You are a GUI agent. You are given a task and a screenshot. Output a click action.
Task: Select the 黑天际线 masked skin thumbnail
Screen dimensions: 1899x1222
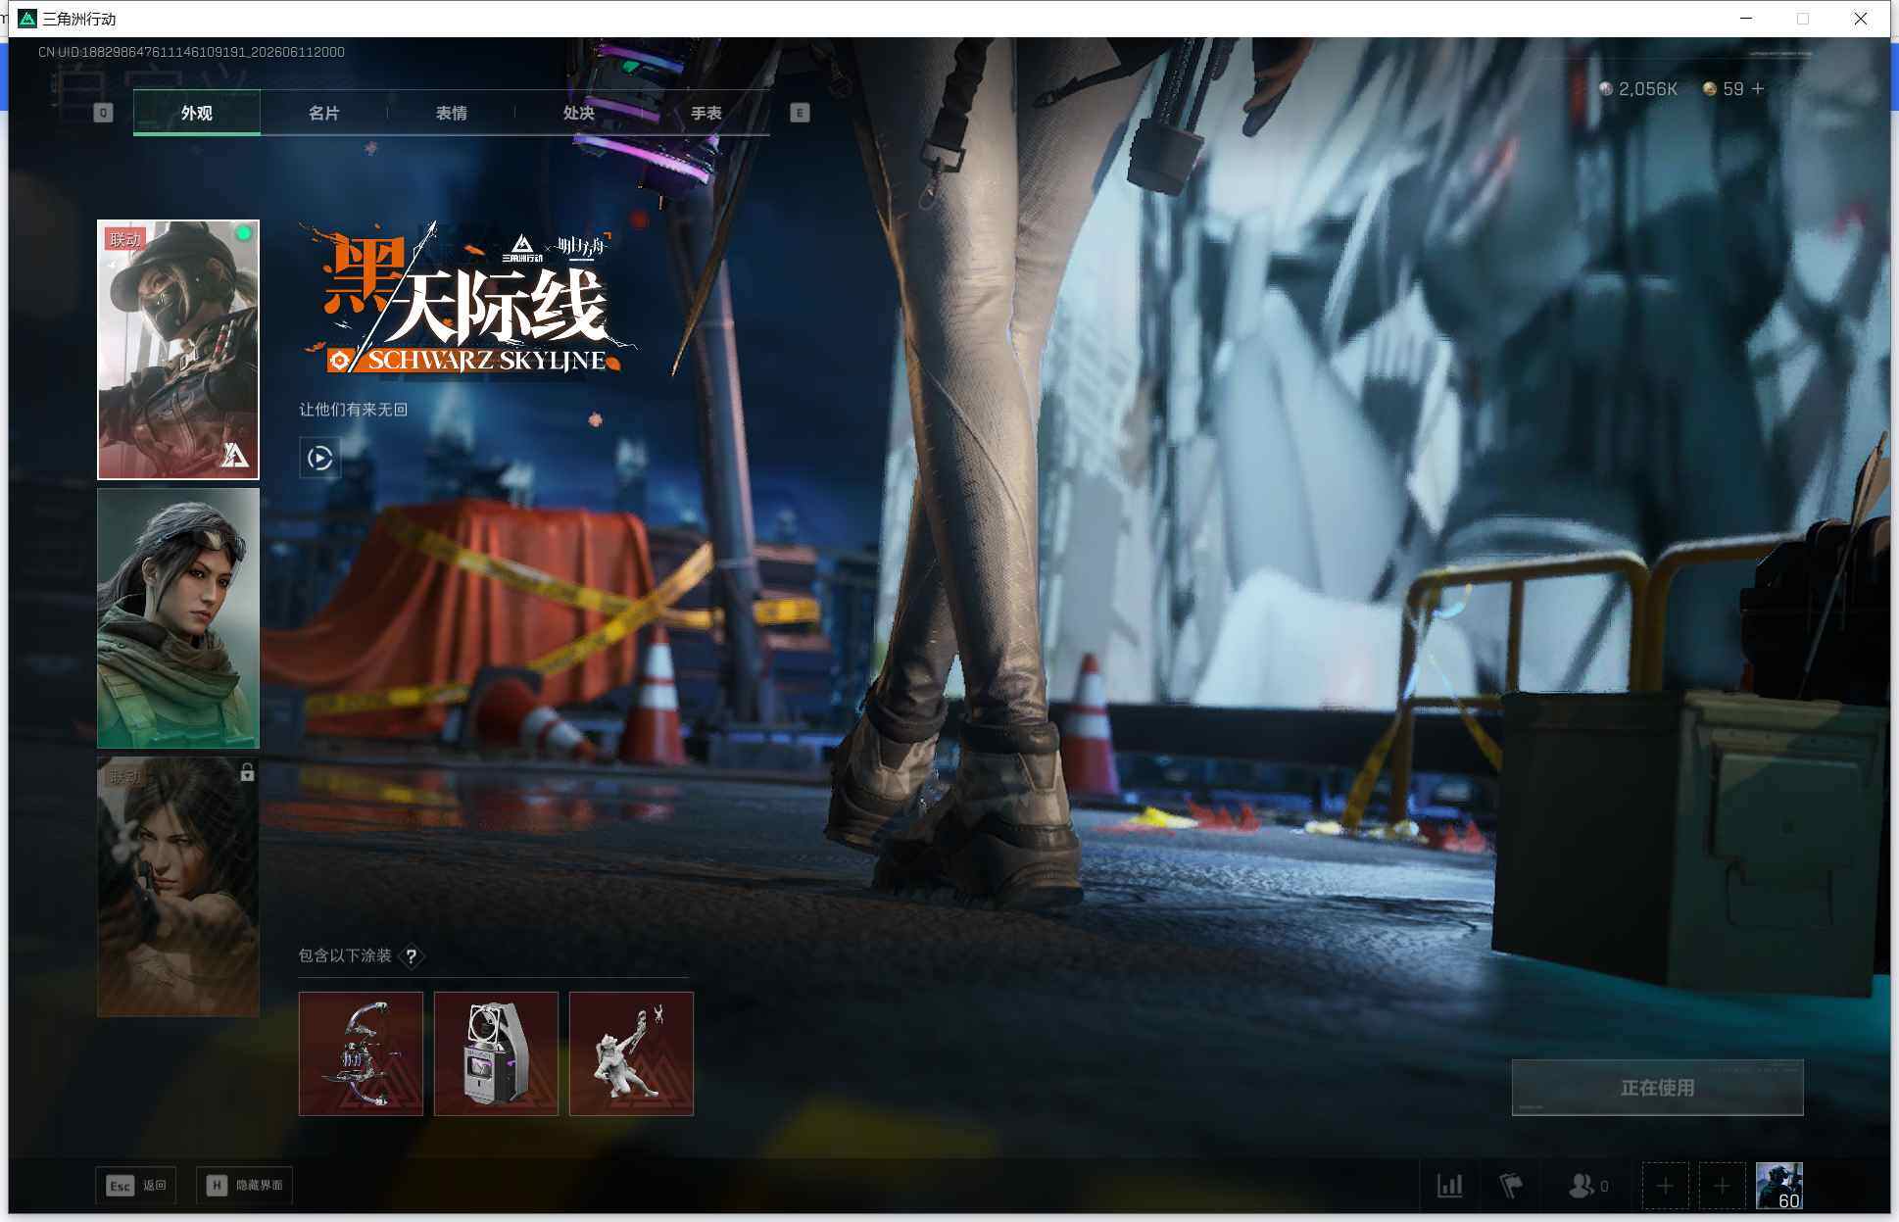[x=178, y=350]
